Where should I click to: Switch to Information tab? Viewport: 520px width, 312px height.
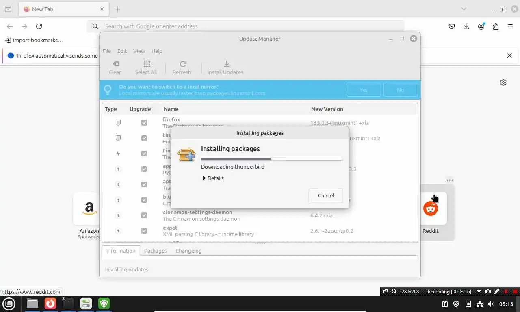point(121,251)
